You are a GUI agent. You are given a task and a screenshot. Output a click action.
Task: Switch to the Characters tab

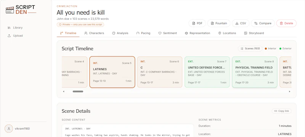click(94, 33)
